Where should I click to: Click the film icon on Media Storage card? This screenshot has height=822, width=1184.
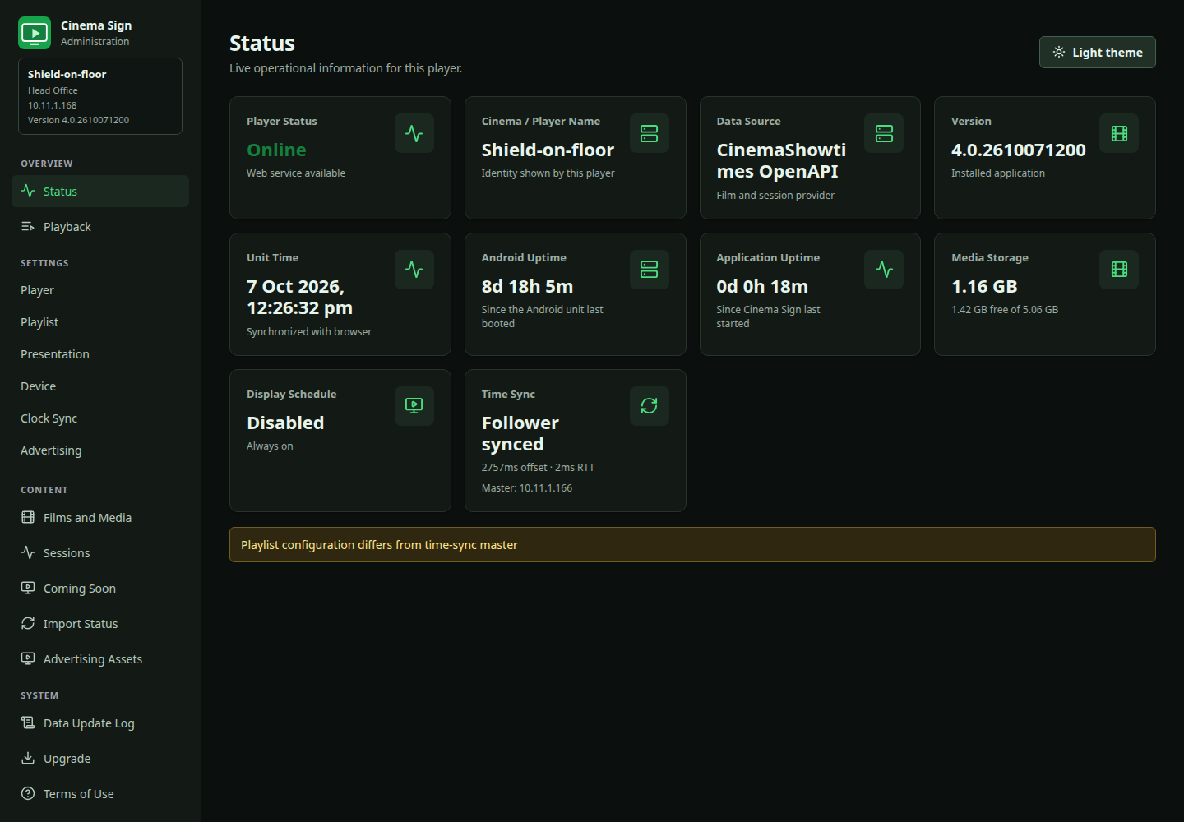[x=1119, y=270]
